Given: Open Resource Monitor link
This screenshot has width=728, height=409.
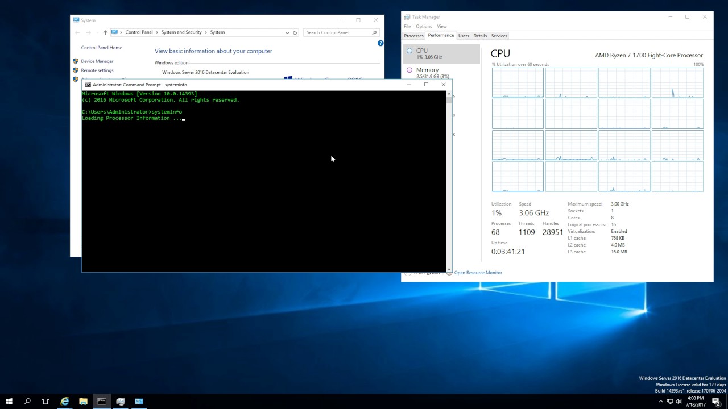Looking at the screenshot, I should coord(478,273).
